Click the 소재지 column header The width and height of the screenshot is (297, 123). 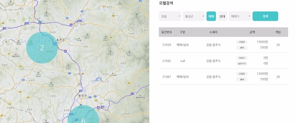pyautogui.click(x=213, y=32)
